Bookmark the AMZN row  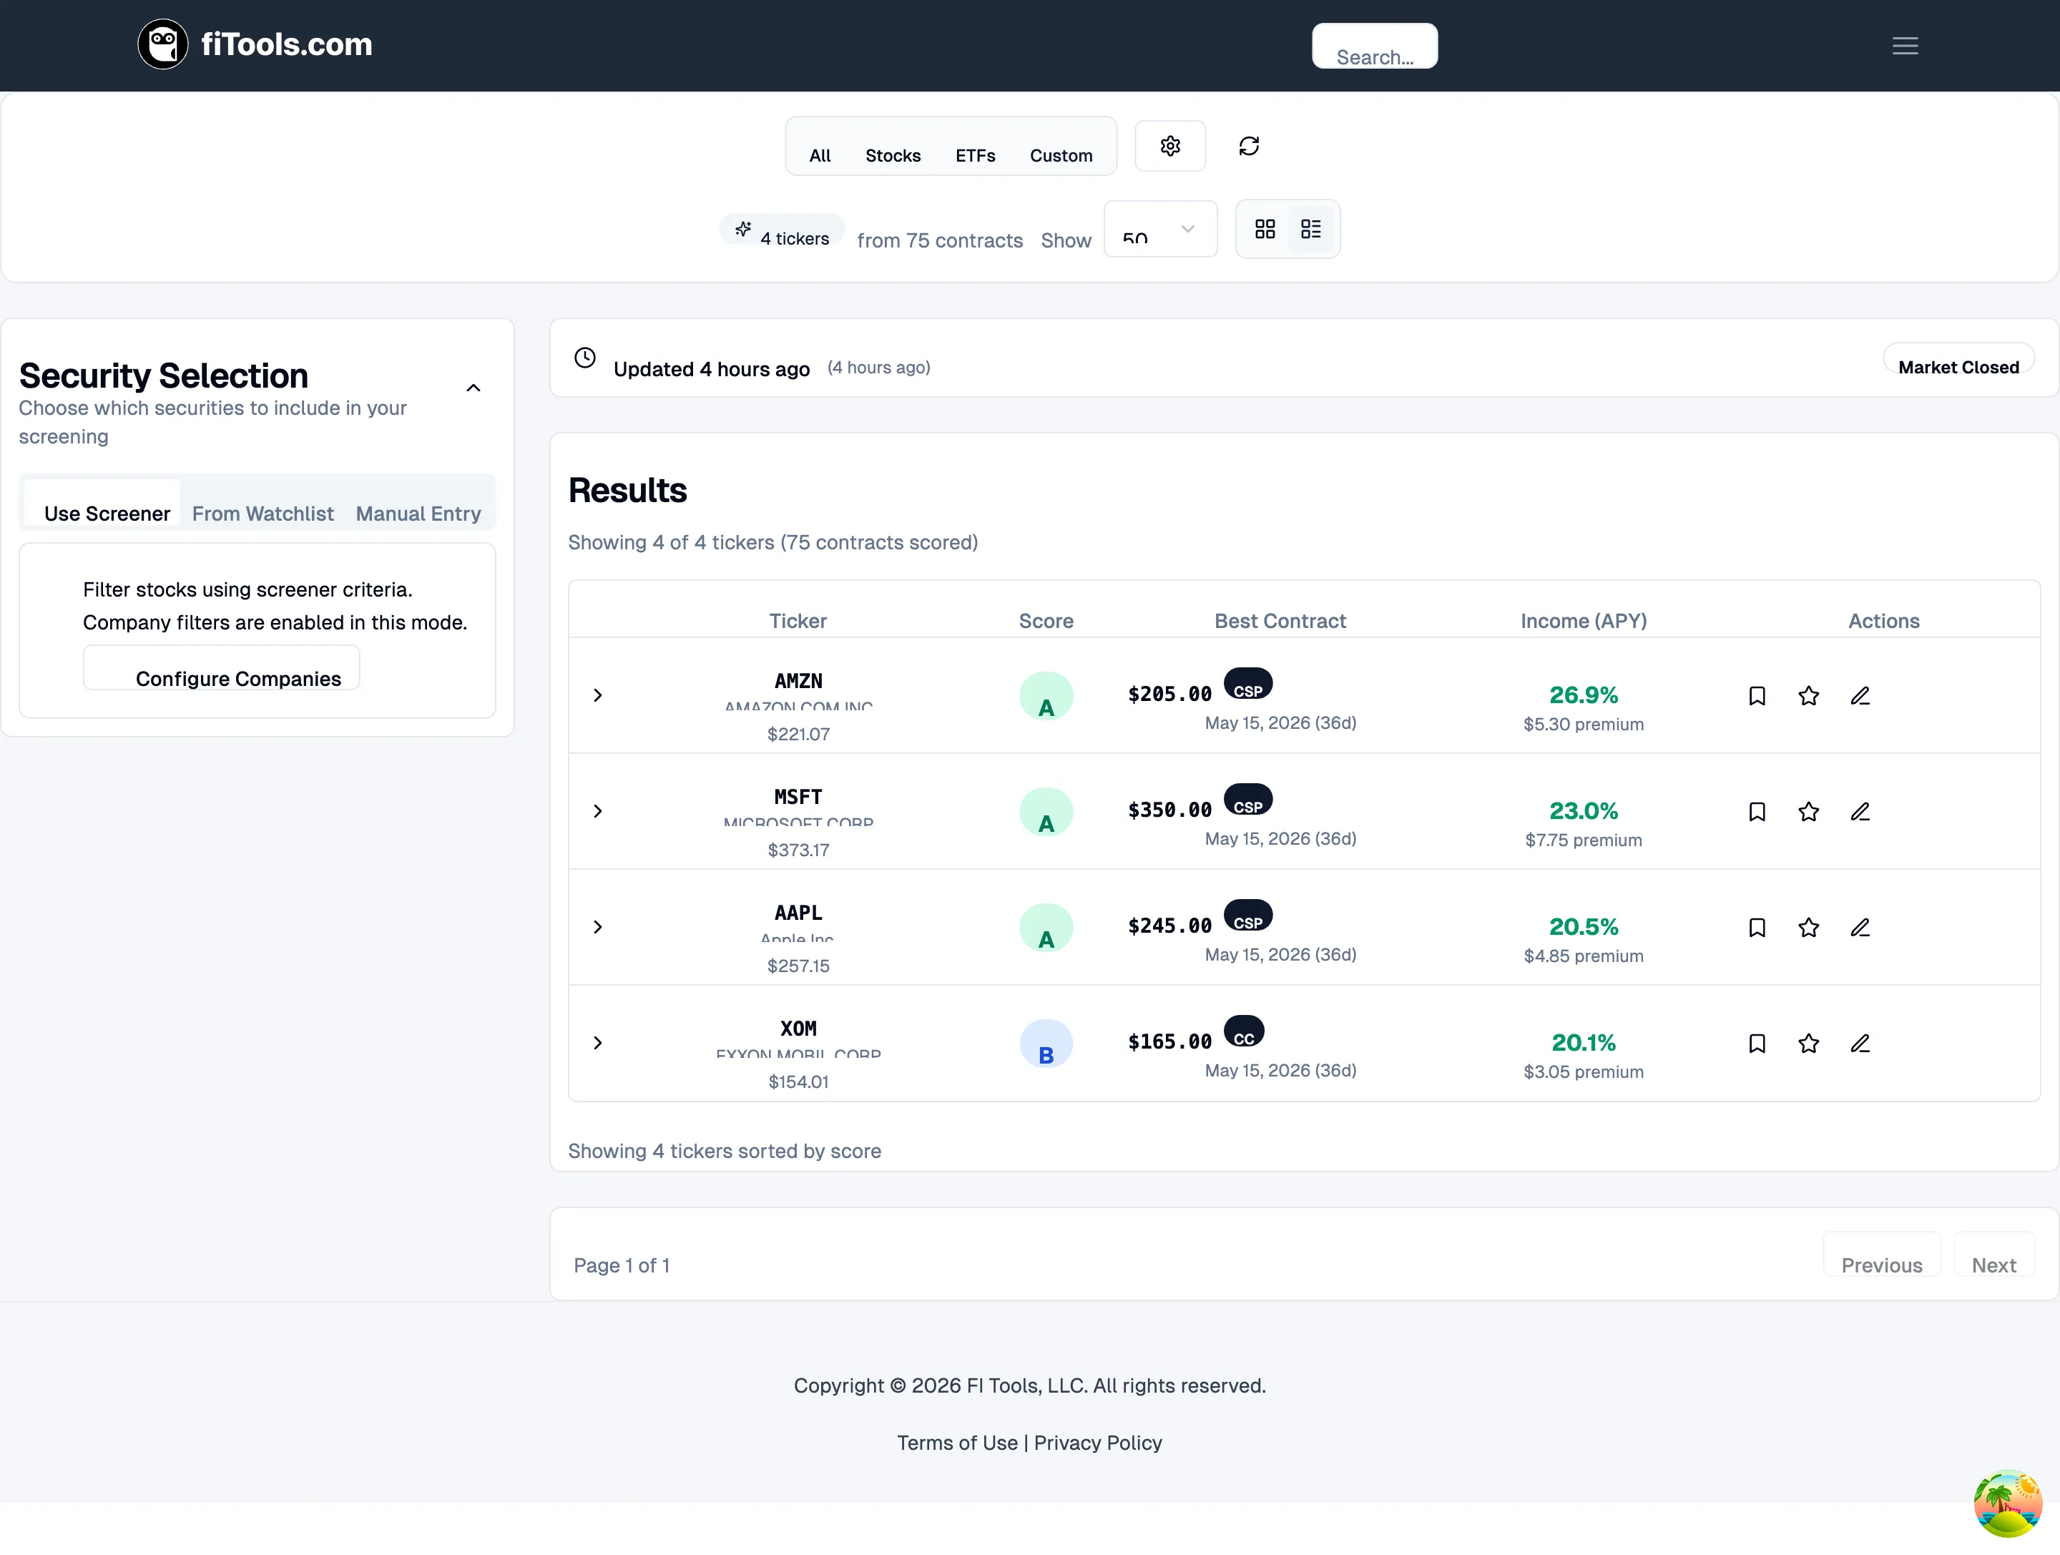pyautogui.click(x=1757, y=695)
